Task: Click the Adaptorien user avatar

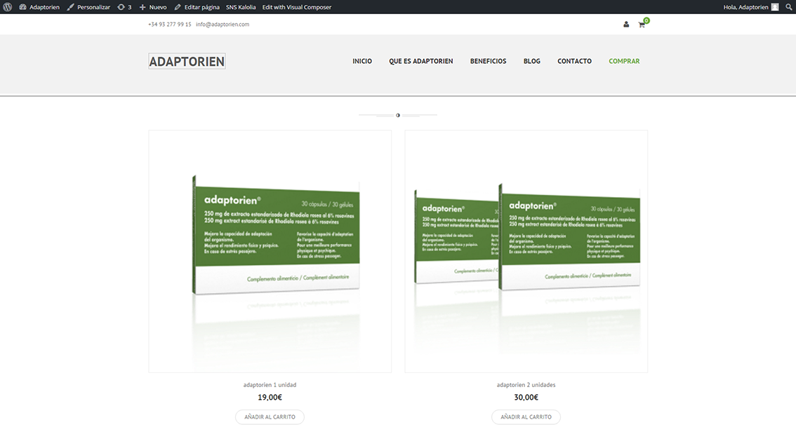Action: pos(775,7)
